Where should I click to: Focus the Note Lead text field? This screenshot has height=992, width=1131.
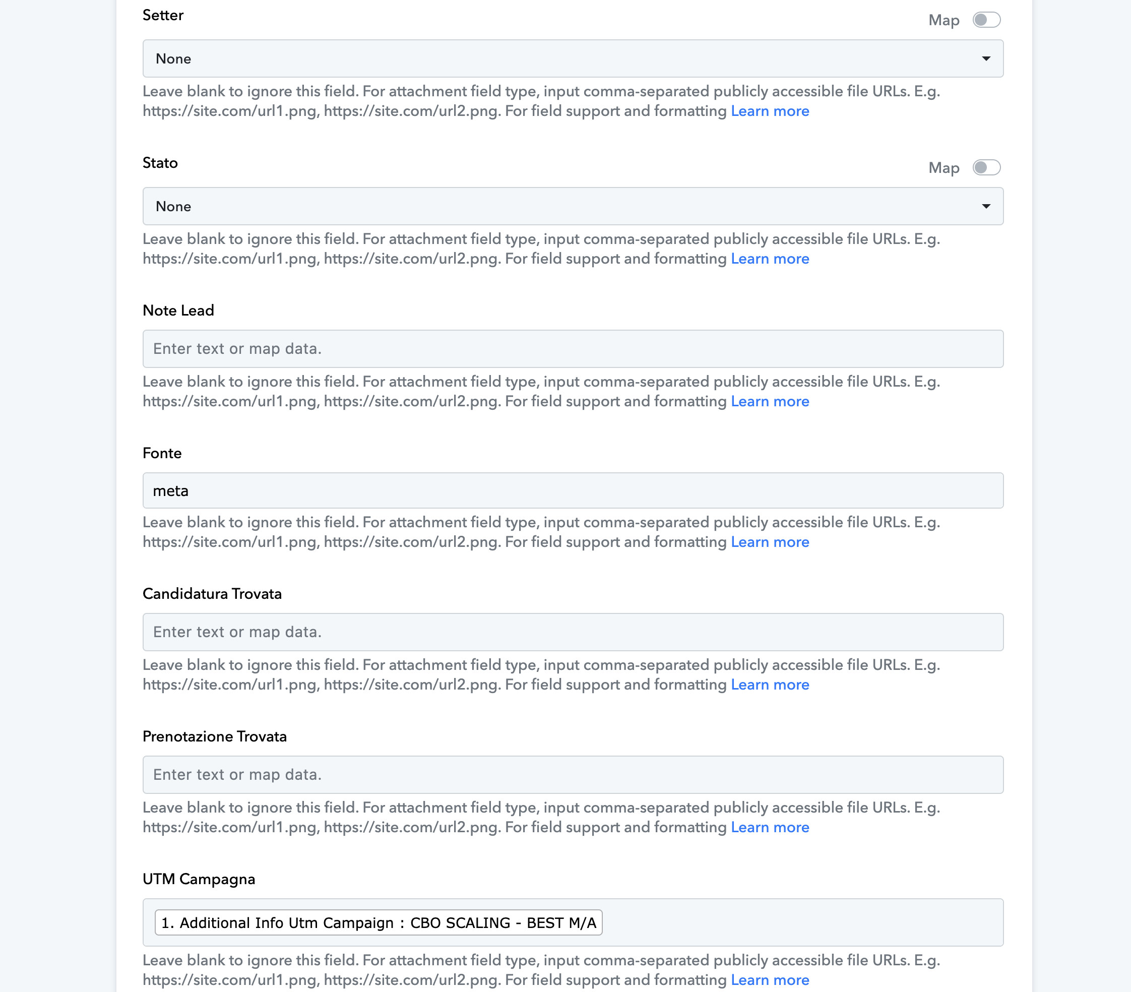point(573,349)
